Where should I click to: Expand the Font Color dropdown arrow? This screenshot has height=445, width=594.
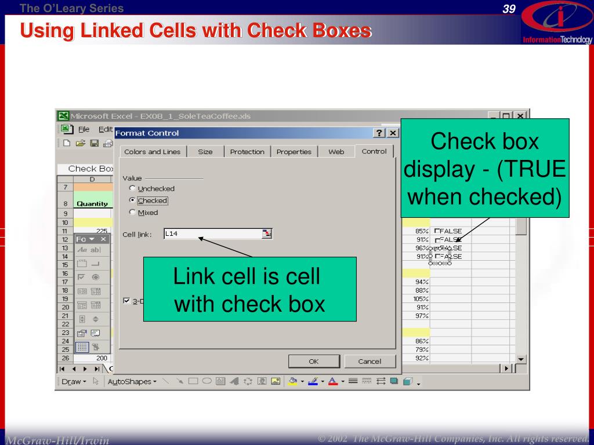tap(343, 382)
